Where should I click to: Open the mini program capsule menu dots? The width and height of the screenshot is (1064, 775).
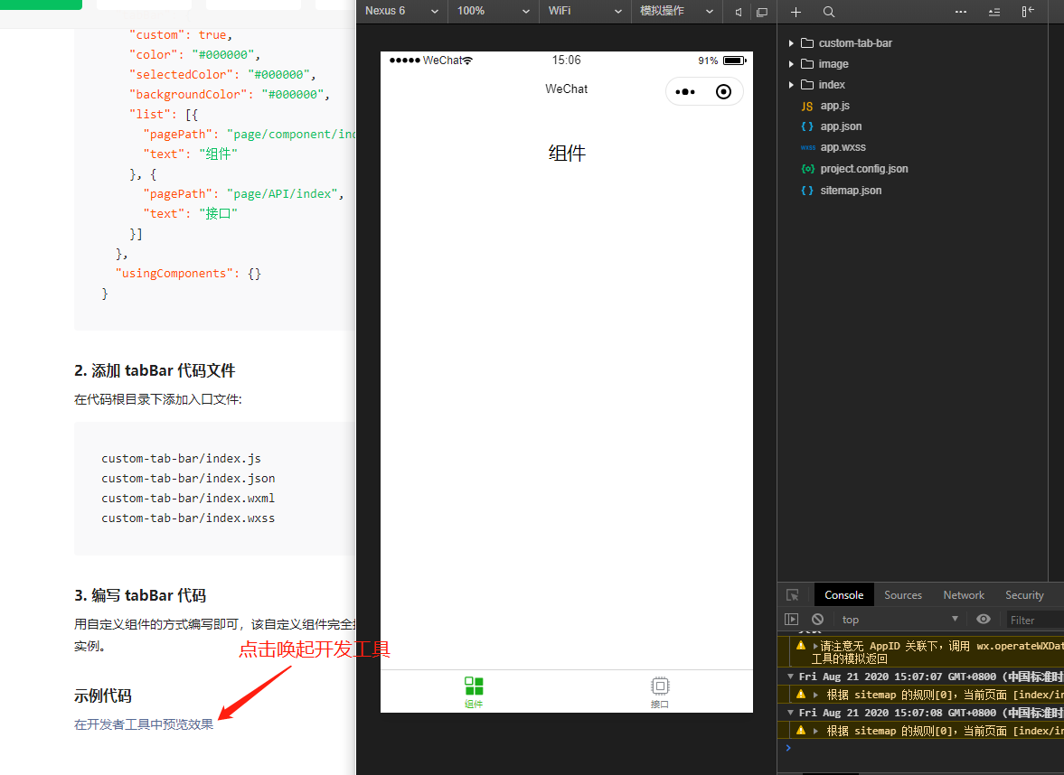click(685, 91)
